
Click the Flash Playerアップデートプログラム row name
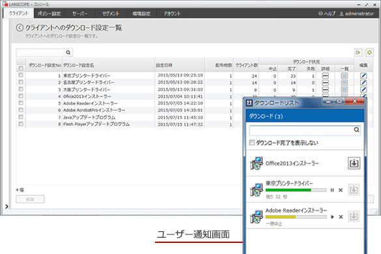96,124
